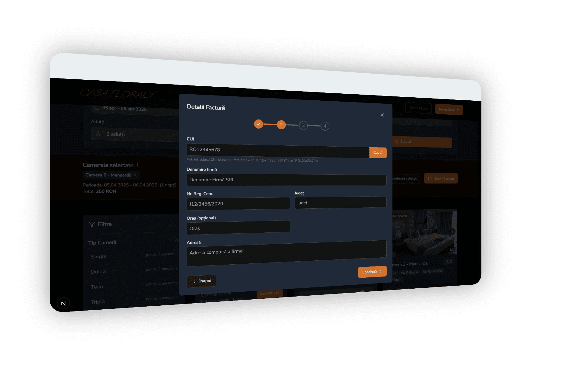Click the Adresa textarea
The image size is (585, 365).
[286, 252]
